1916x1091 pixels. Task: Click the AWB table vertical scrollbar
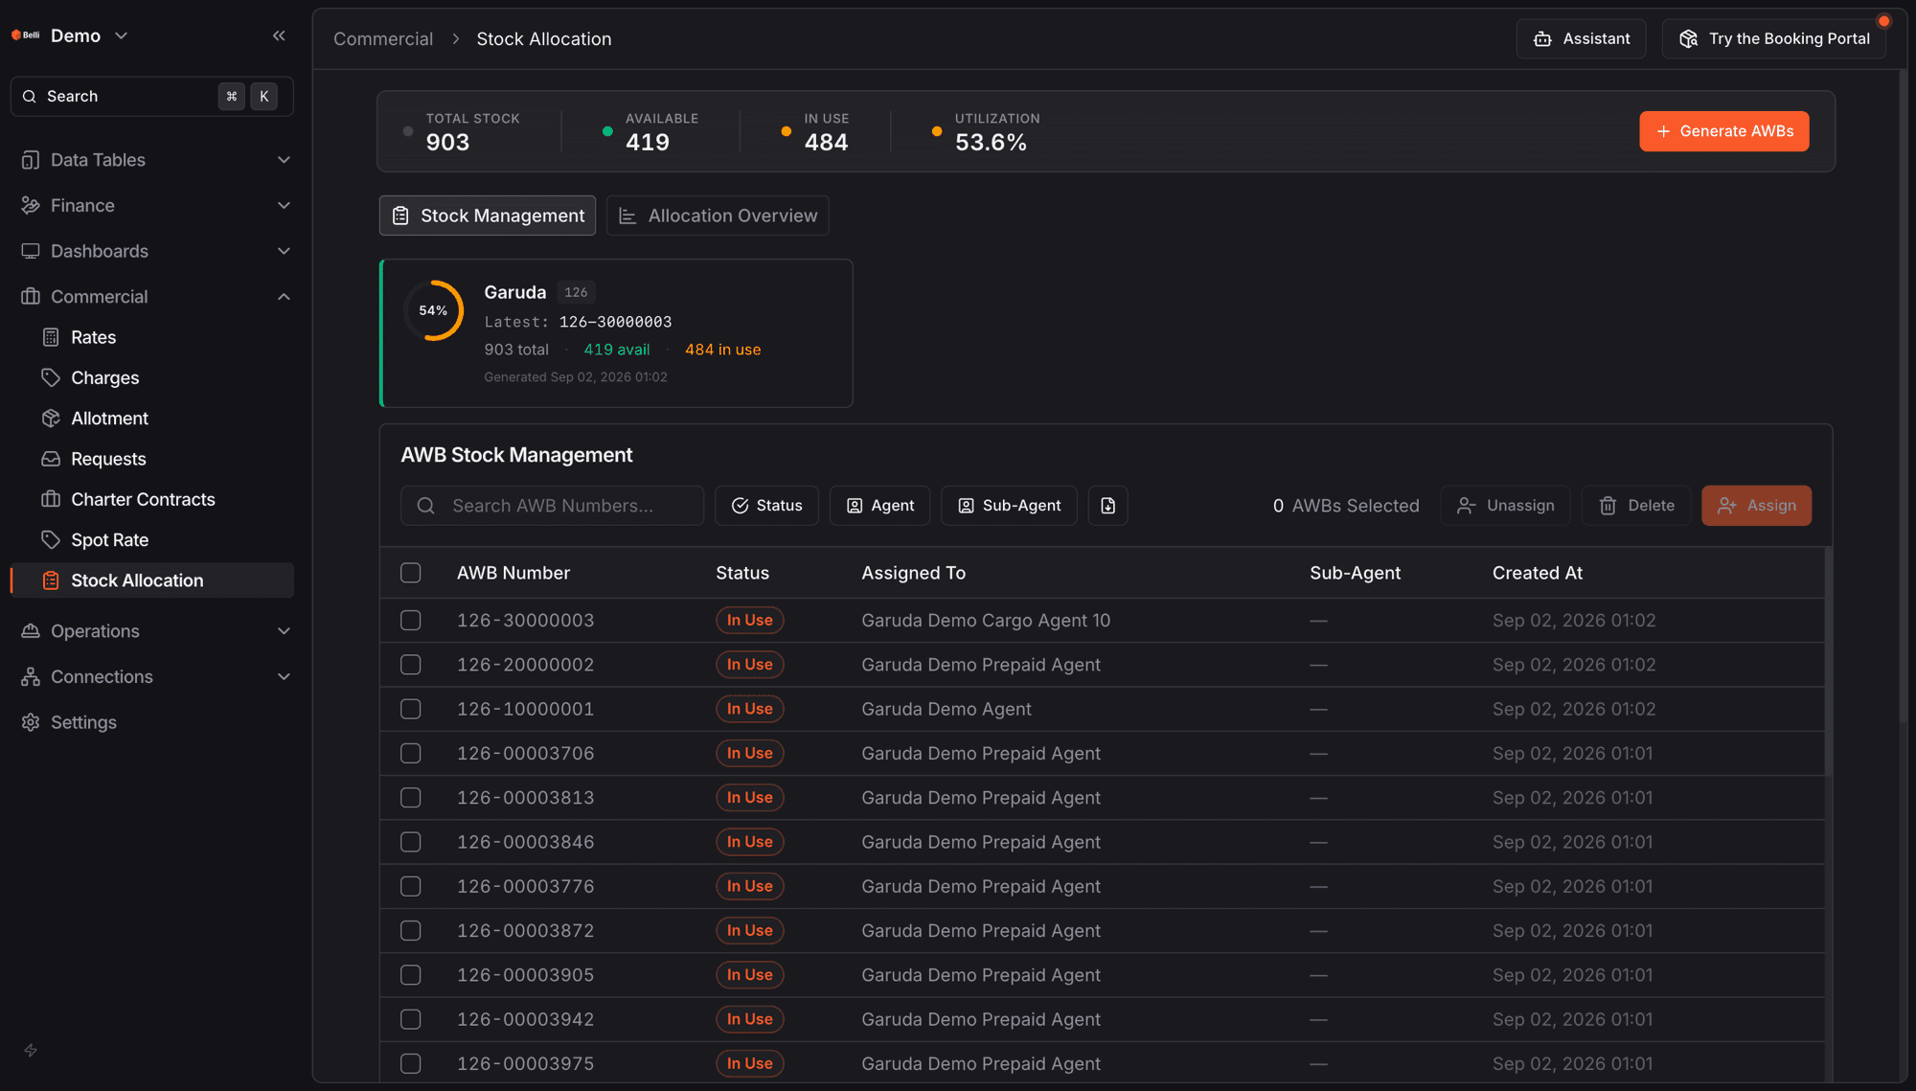tap(1828, 661)
